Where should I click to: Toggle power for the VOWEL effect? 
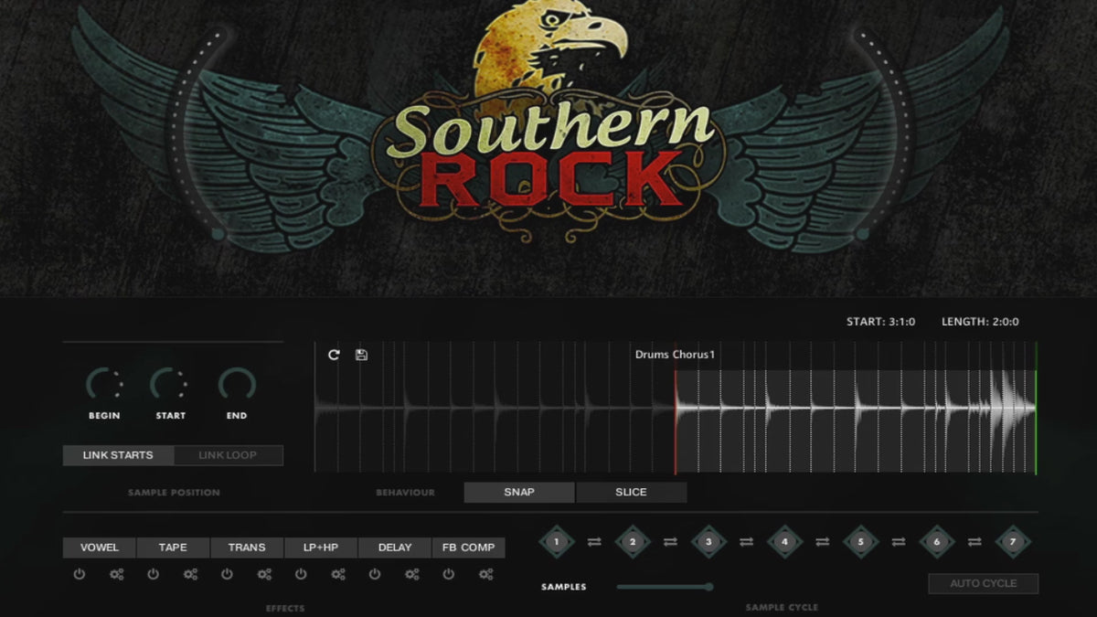[80, 575]
